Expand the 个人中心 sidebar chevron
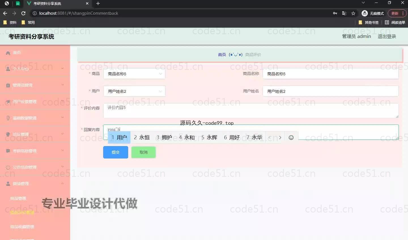Screen dimensions: 408x240 (x=63, y=68)
